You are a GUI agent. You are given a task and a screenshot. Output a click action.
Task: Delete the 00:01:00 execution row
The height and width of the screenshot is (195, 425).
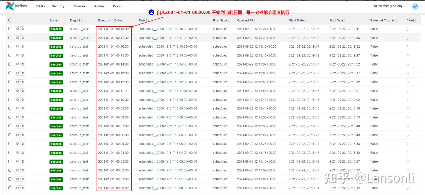(23, 179)
